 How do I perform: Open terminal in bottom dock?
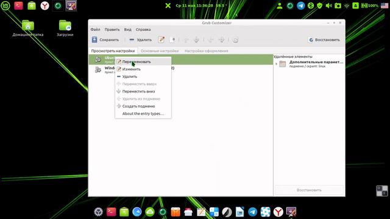111,212
